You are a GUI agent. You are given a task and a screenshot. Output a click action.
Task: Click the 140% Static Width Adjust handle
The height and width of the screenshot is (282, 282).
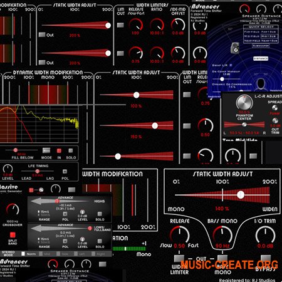(241, 195)
